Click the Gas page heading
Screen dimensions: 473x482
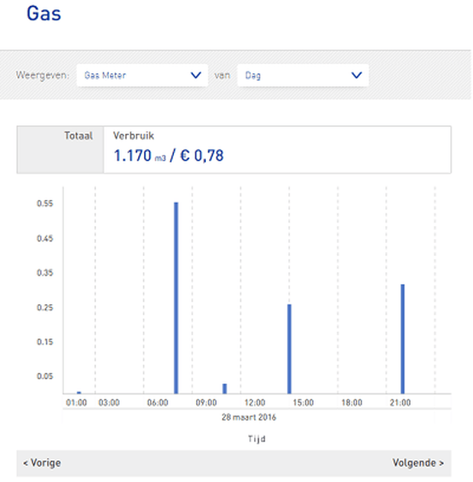(43, 13)
